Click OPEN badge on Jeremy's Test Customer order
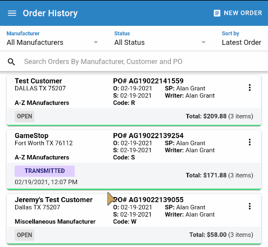 25,235
